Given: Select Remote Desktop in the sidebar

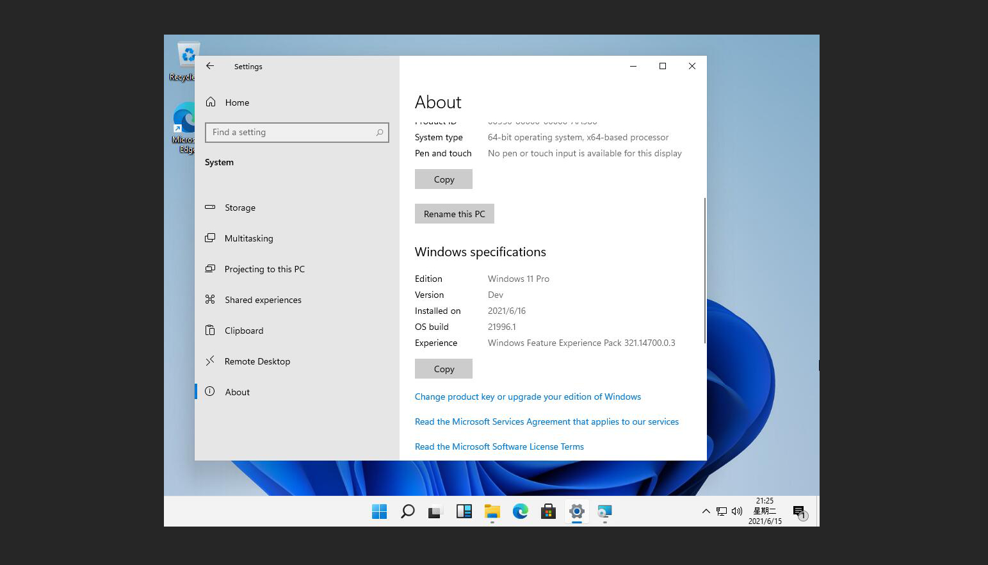Looking at the screenshot, I should pyautogui.click(x=297, y=361).
